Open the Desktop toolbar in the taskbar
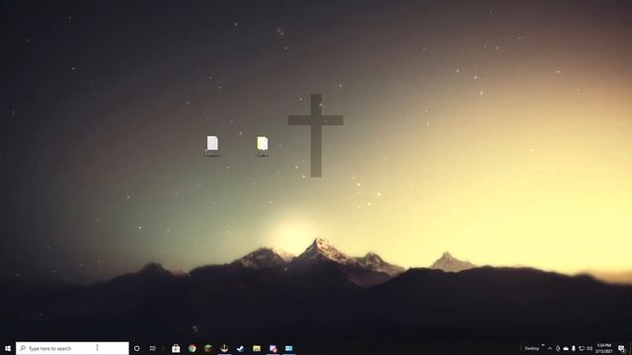 pyautogui.click(x=531, y=348)
